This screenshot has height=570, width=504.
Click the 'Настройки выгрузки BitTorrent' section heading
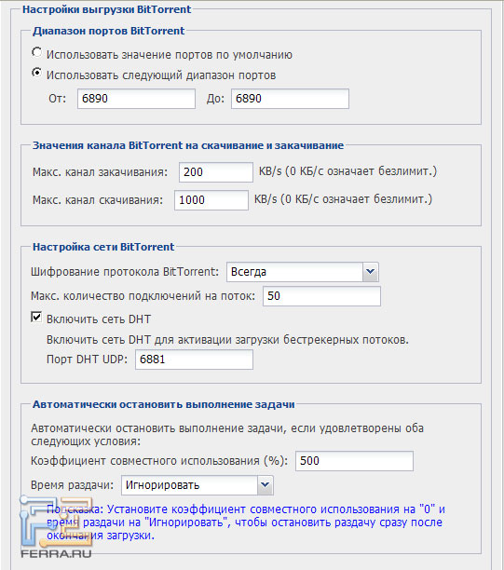106,9
